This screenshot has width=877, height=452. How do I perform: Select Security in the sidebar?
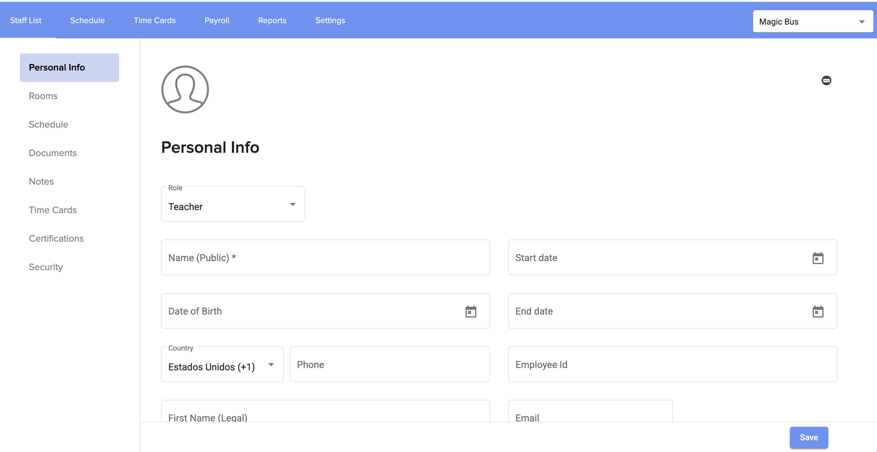coord(46,267)
